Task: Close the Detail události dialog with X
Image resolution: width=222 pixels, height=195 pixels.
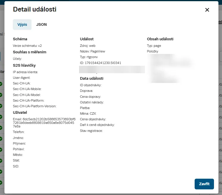Action: click(x=207, y=10)
